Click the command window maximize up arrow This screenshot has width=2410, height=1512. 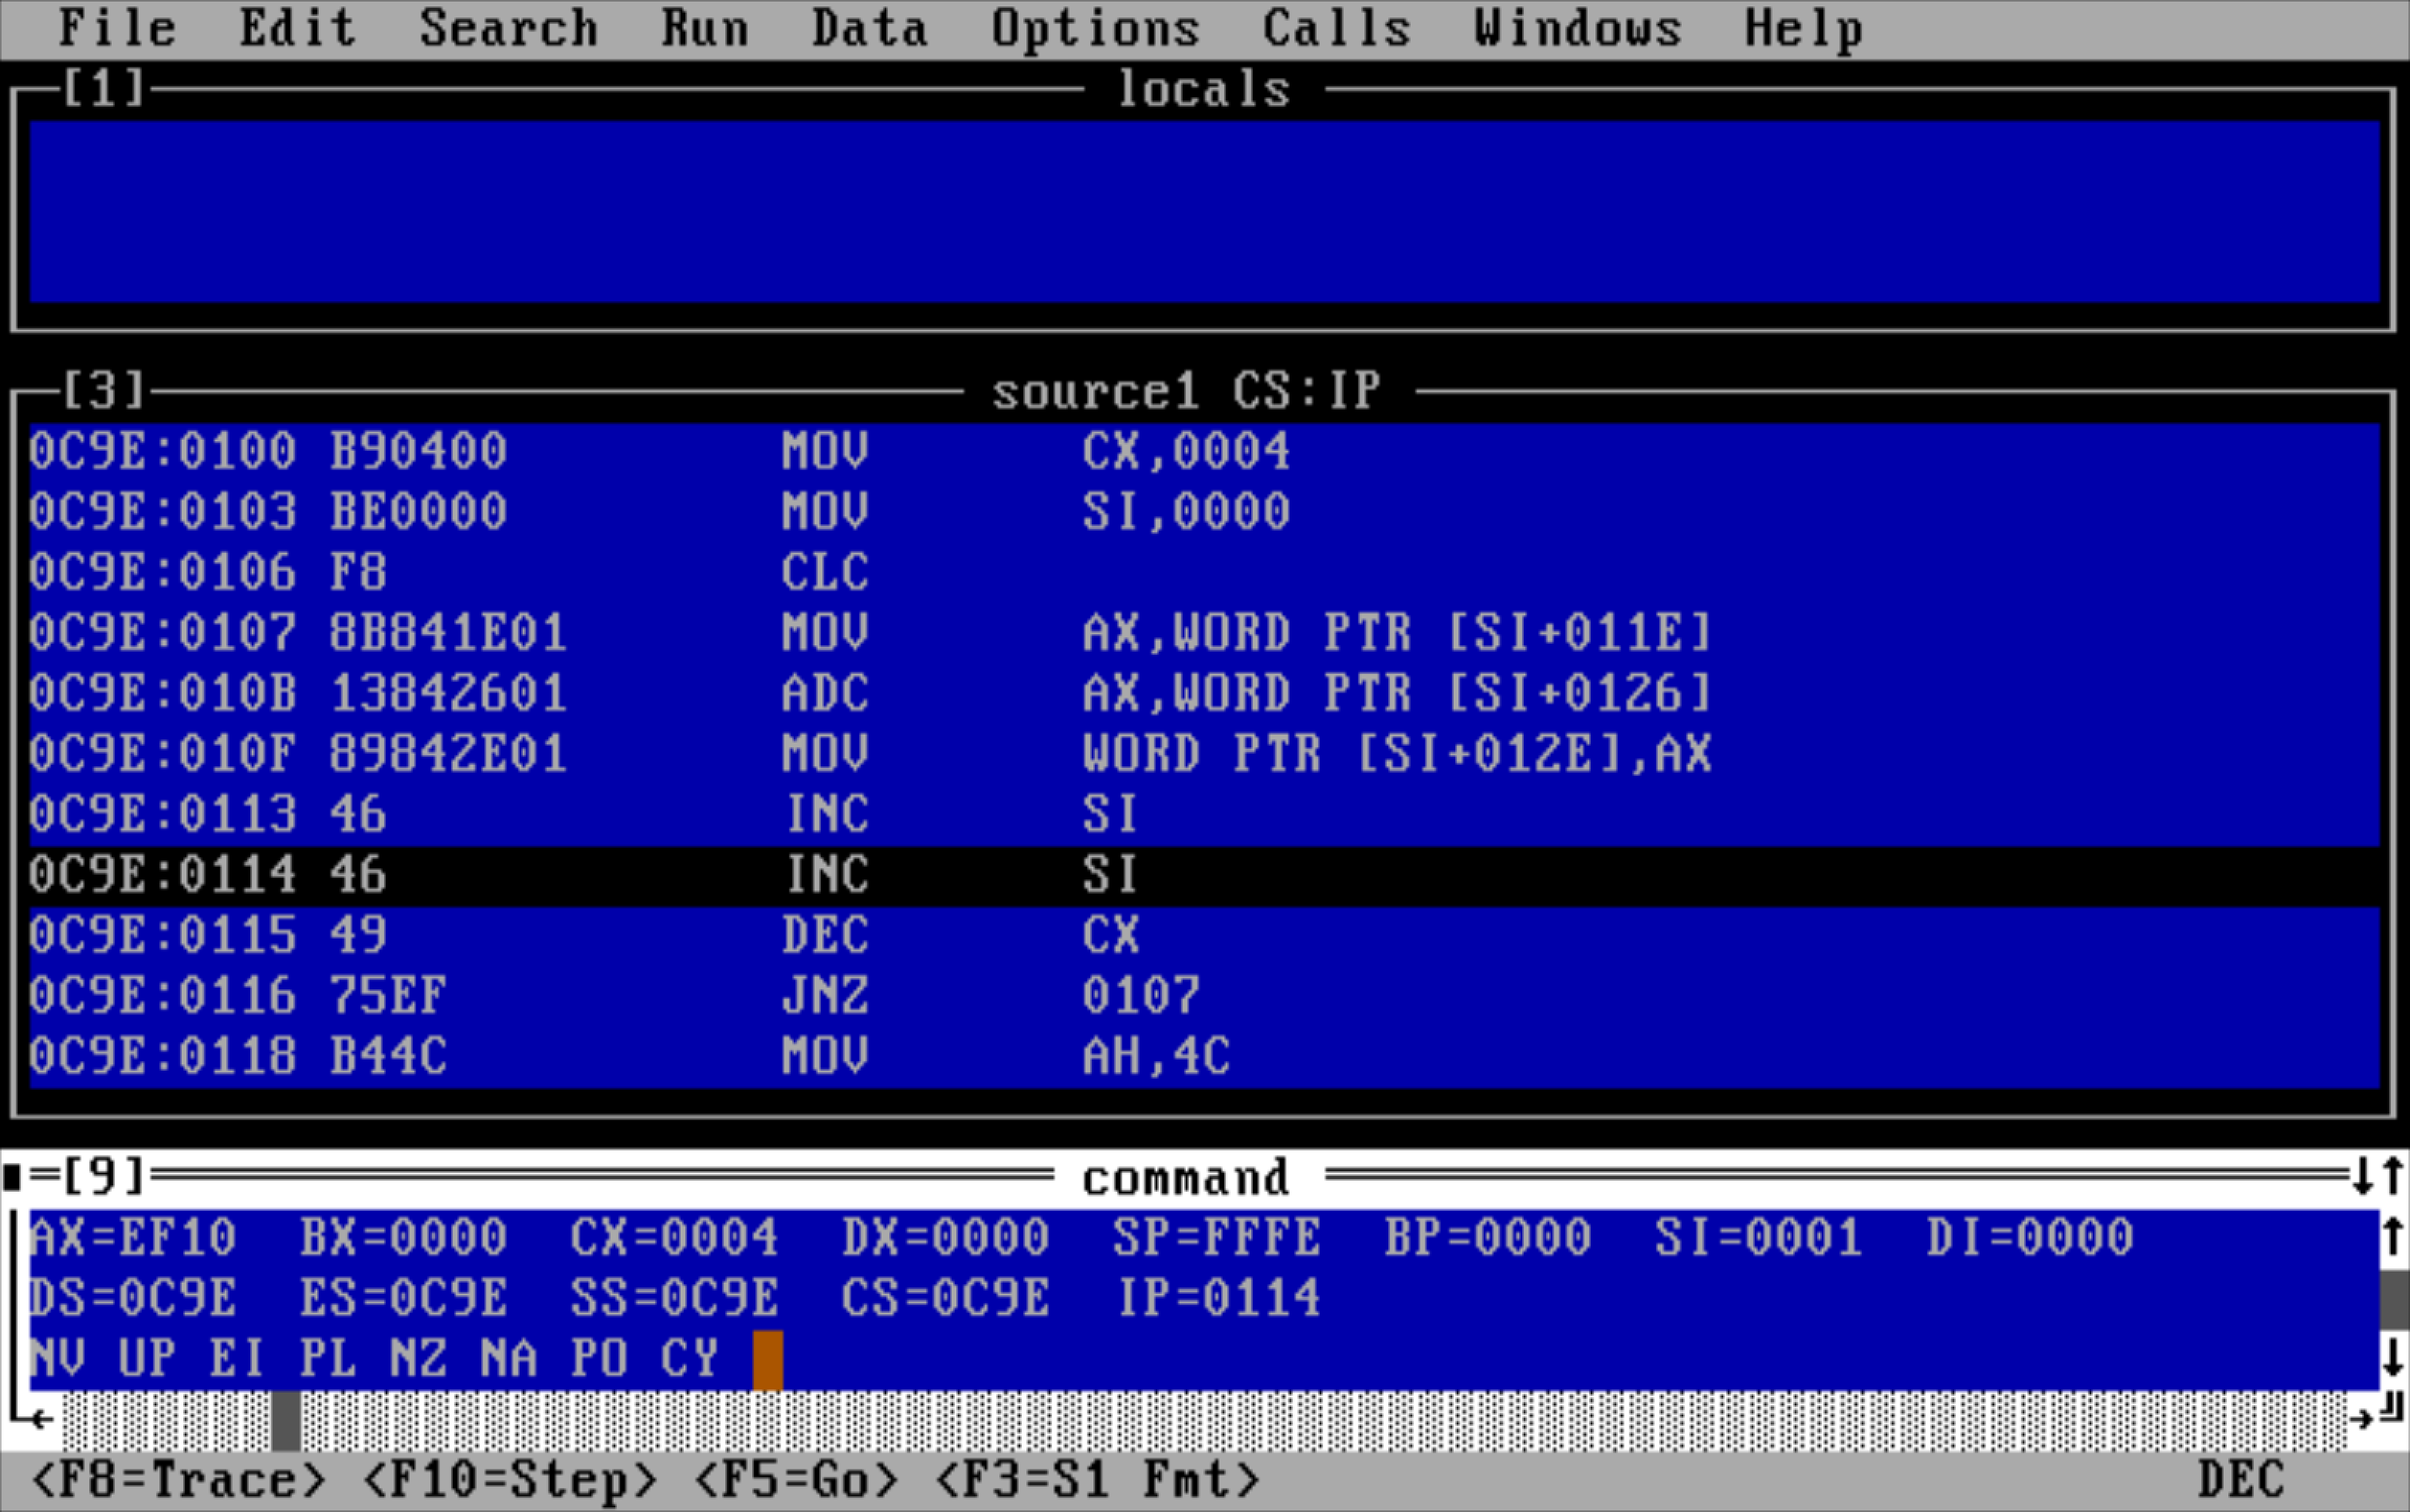pyautogui.click(x=2393, y=1177)
